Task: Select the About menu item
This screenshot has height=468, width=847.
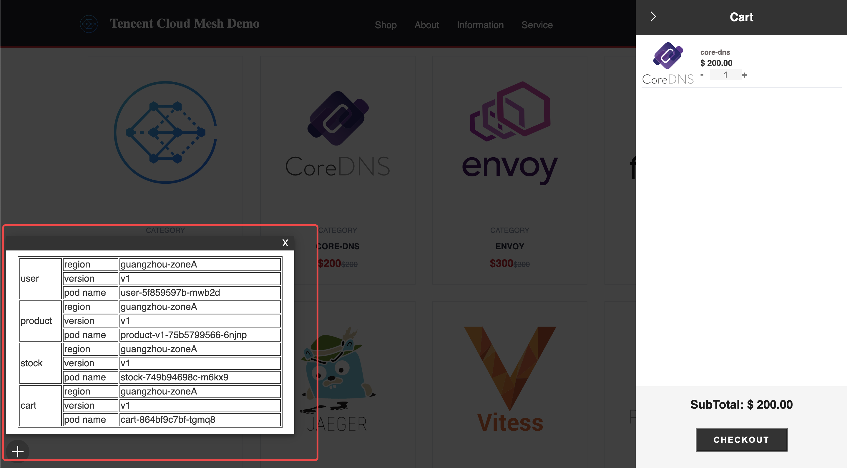Action: point(426,25)
